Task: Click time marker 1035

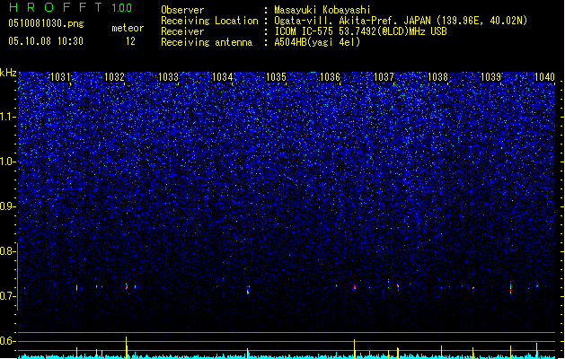Action: point(276,76)
